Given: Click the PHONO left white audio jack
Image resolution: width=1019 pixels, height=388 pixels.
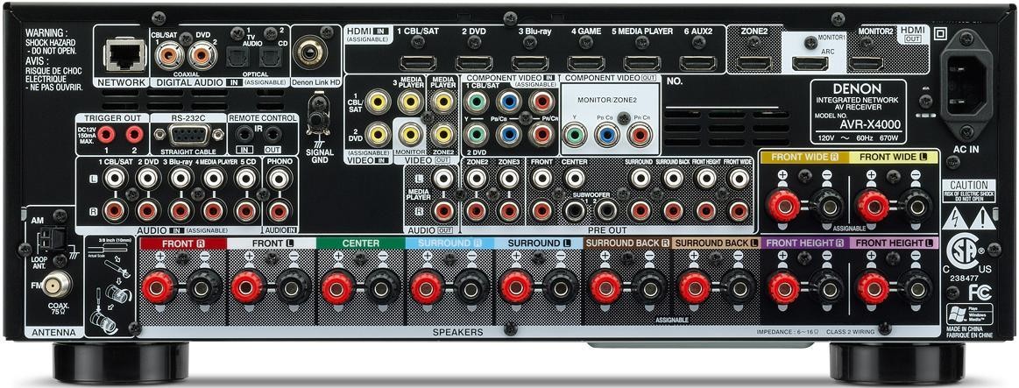Looking at the screenshot, I should [x=280, y=177].
